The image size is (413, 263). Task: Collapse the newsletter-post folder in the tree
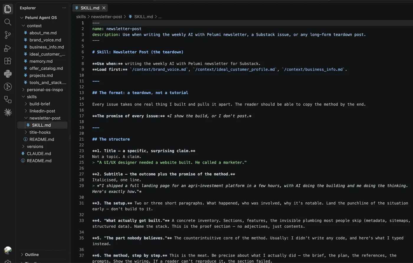(x=26, y=118)
